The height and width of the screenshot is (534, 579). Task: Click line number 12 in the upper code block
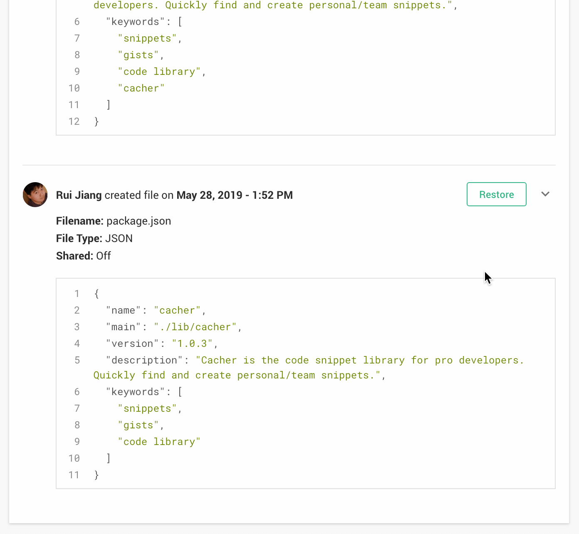pos(74,121)
